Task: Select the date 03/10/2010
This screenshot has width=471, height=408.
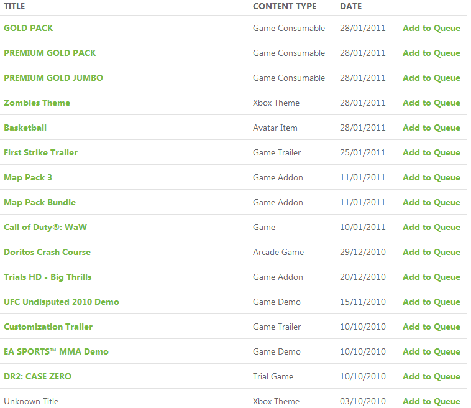Action: [362, 401]
